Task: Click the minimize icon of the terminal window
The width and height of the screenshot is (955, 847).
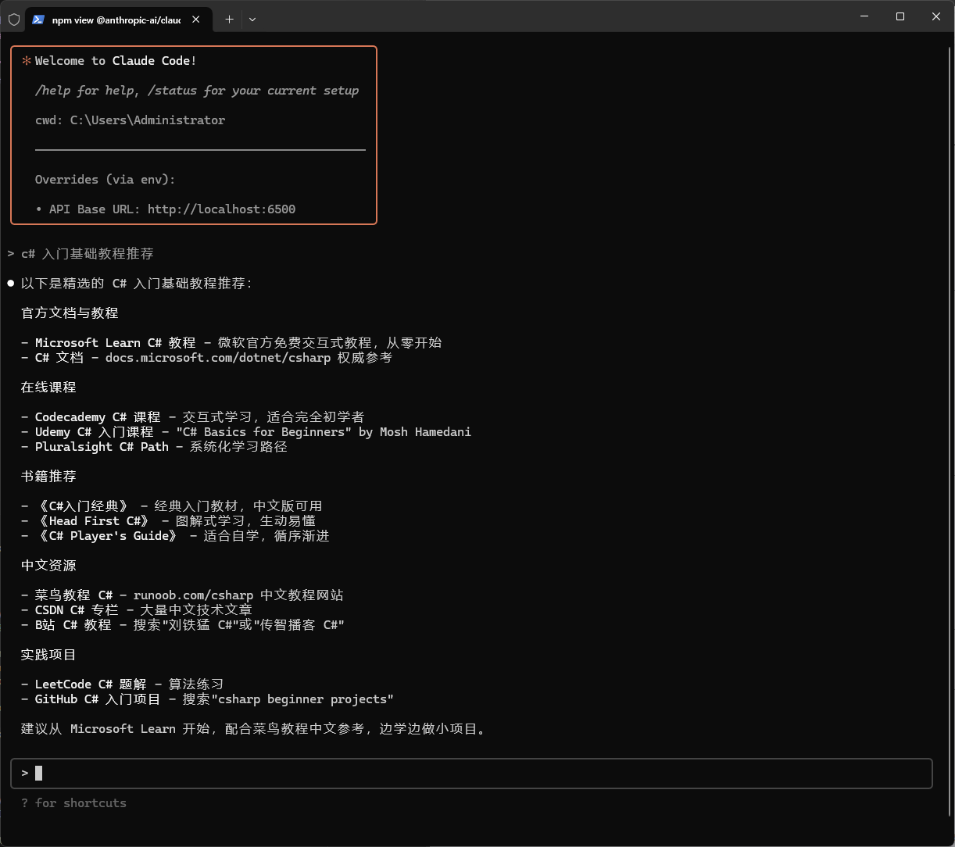Action: coord(864,16)
